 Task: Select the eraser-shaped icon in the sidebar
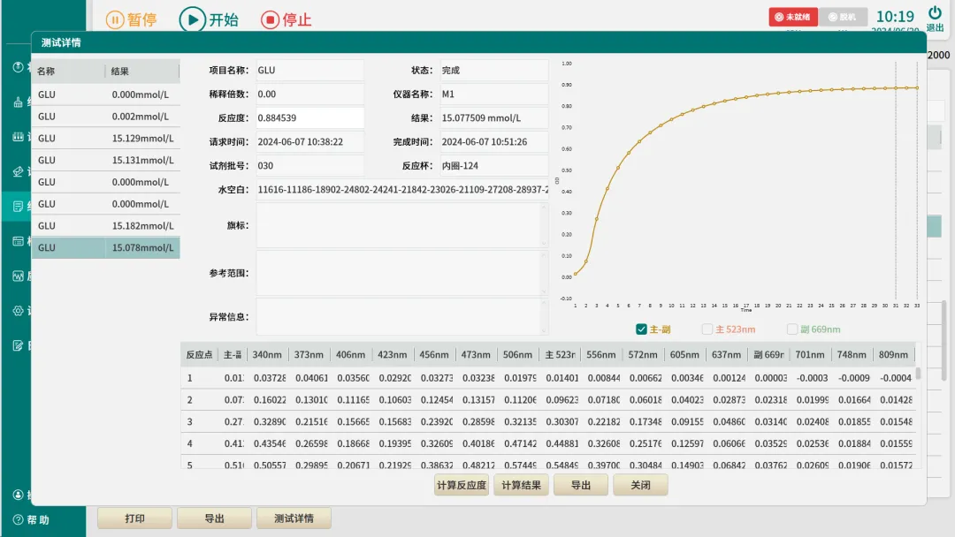point(19,171)
